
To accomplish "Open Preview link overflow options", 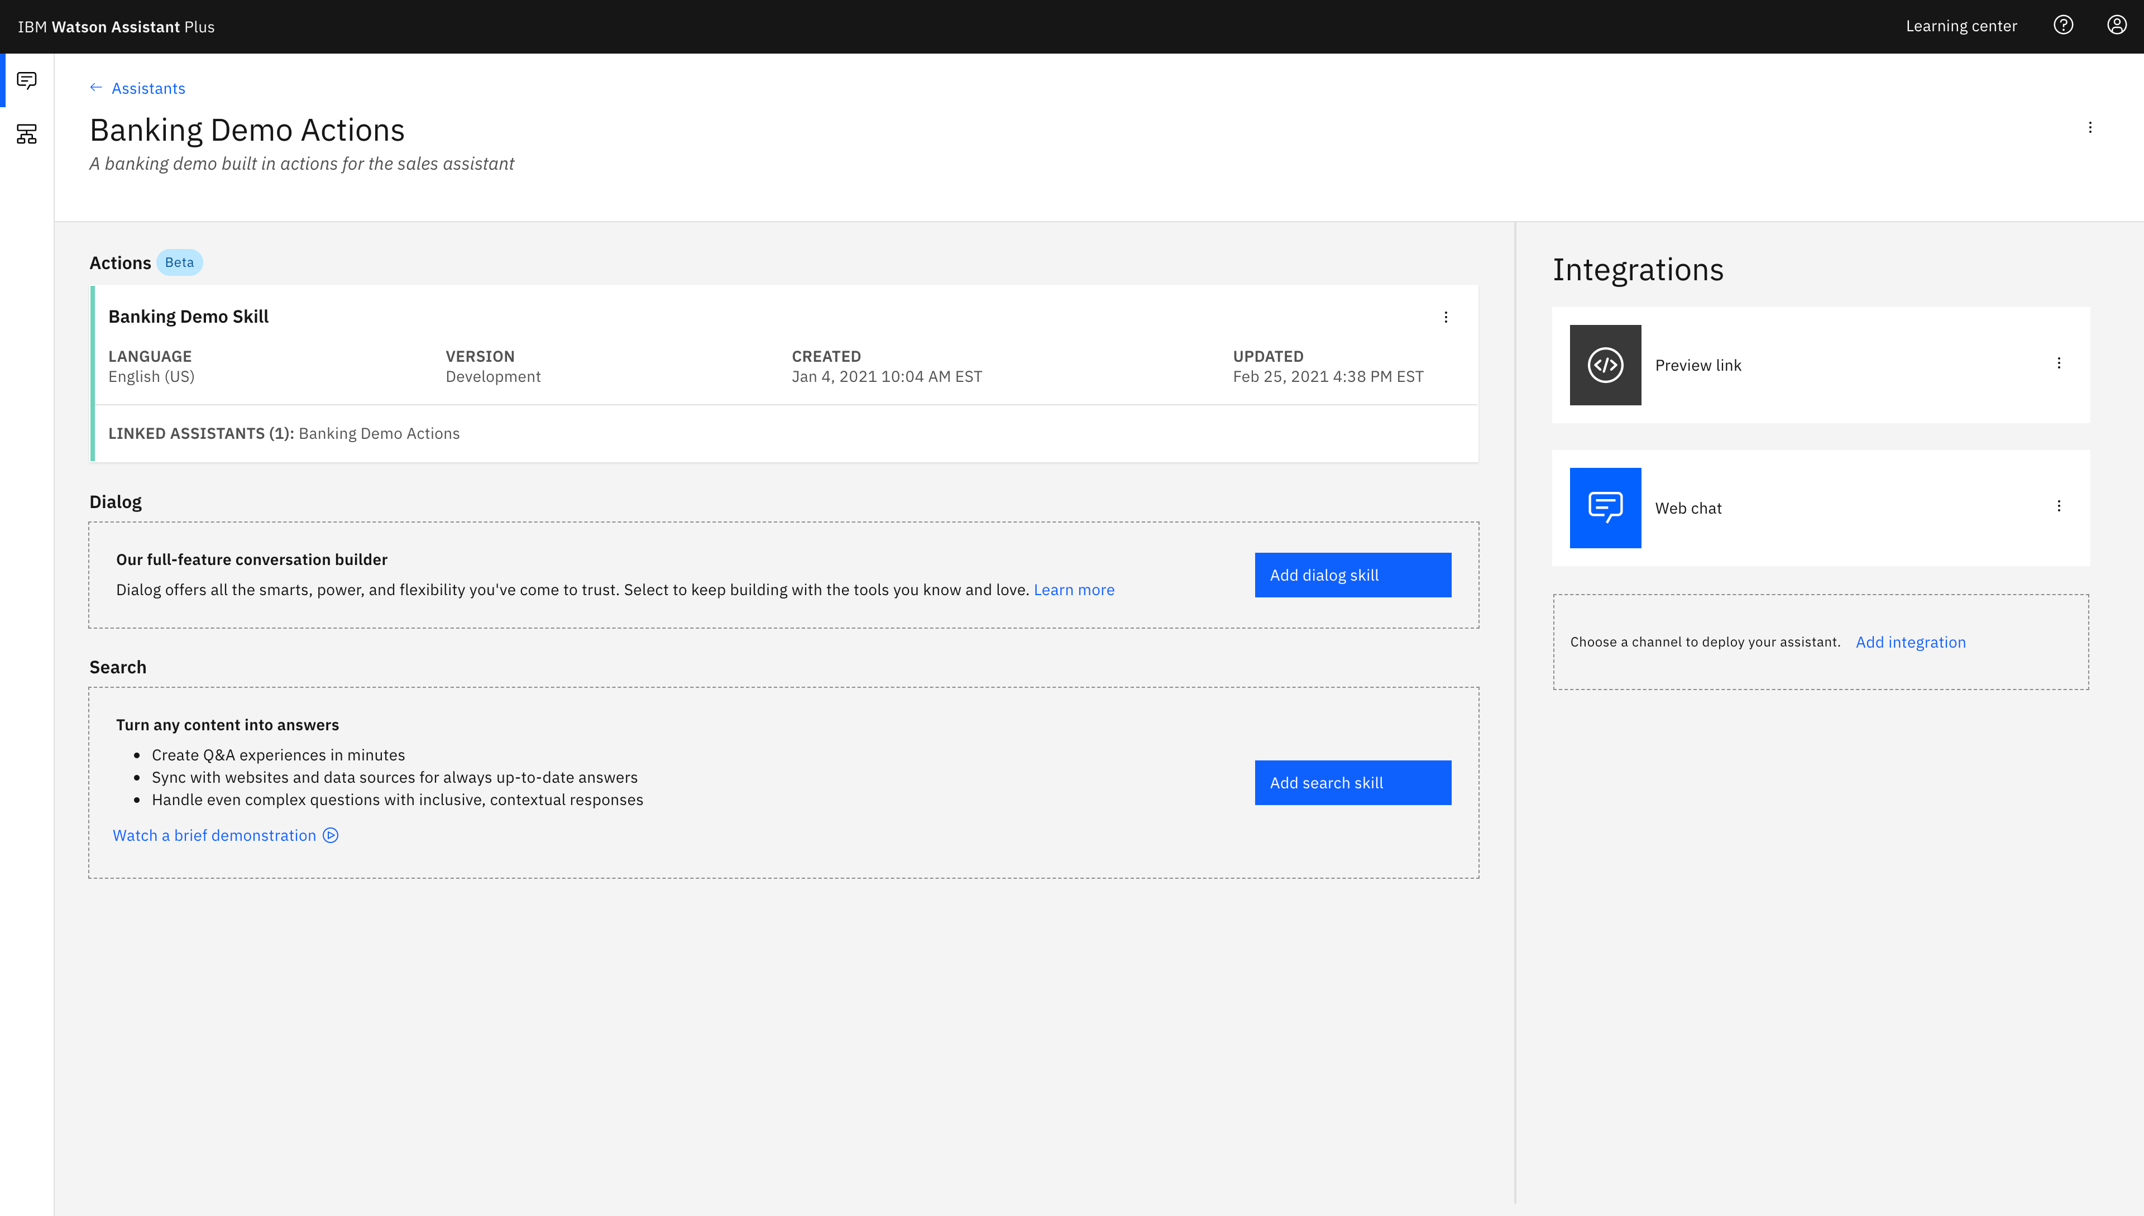I will pos(2059,363).
